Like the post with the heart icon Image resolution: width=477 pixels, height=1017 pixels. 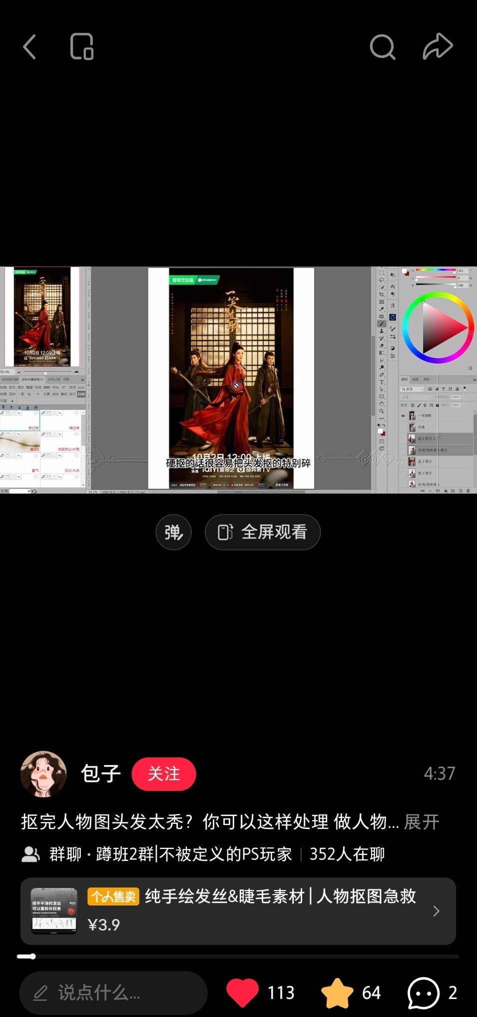pyautogui.click(x=243, y=992)
